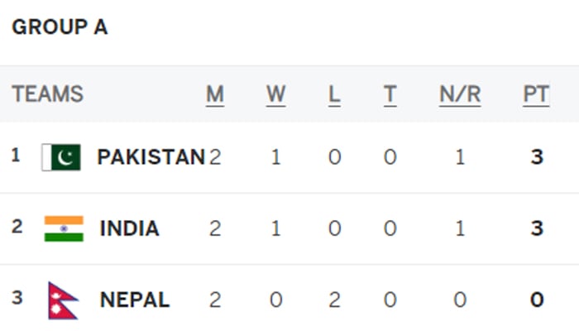This screenshot has width=579, height=331.
Task: Click Nepal's points total of 0
Action: coord(537,300)
